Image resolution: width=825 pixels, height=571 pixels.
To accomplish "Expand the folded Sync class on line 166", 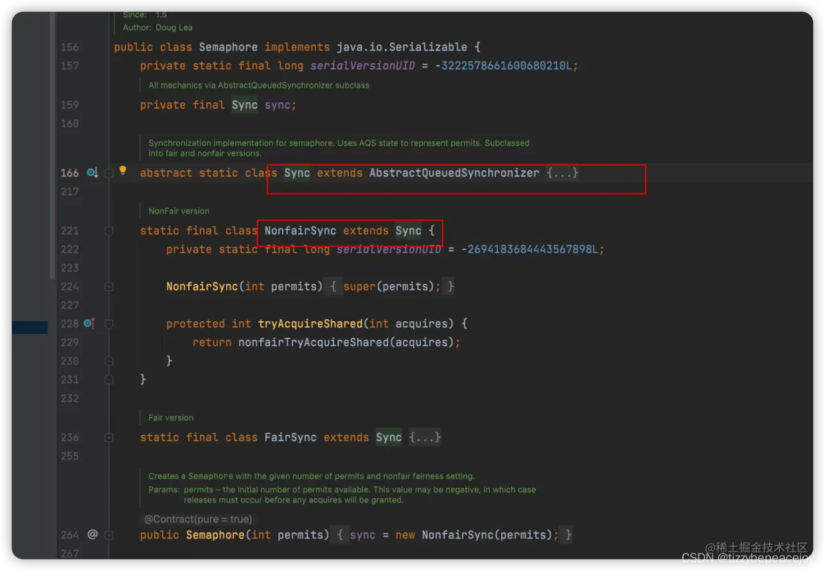I will 109,173.
